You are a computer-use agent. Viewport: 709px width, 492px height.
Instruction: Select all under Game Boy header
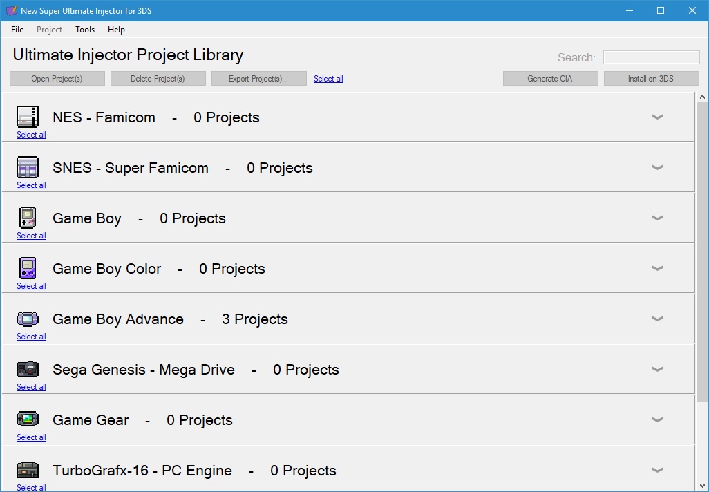tap(31, 236)
